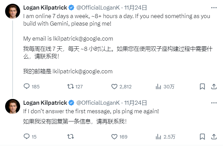Open the Logan Kilpatrick name link in first tweet
The width and height of the screenshot is (223, 146).
coord(45,8)
